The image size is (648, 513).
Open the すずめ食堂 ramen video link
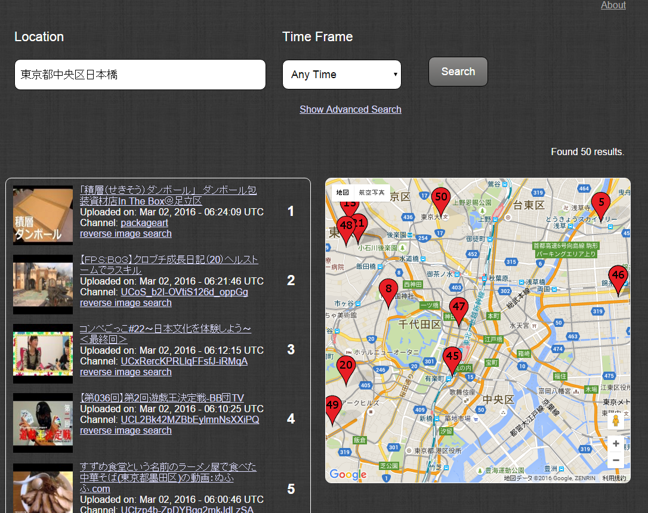168,478
